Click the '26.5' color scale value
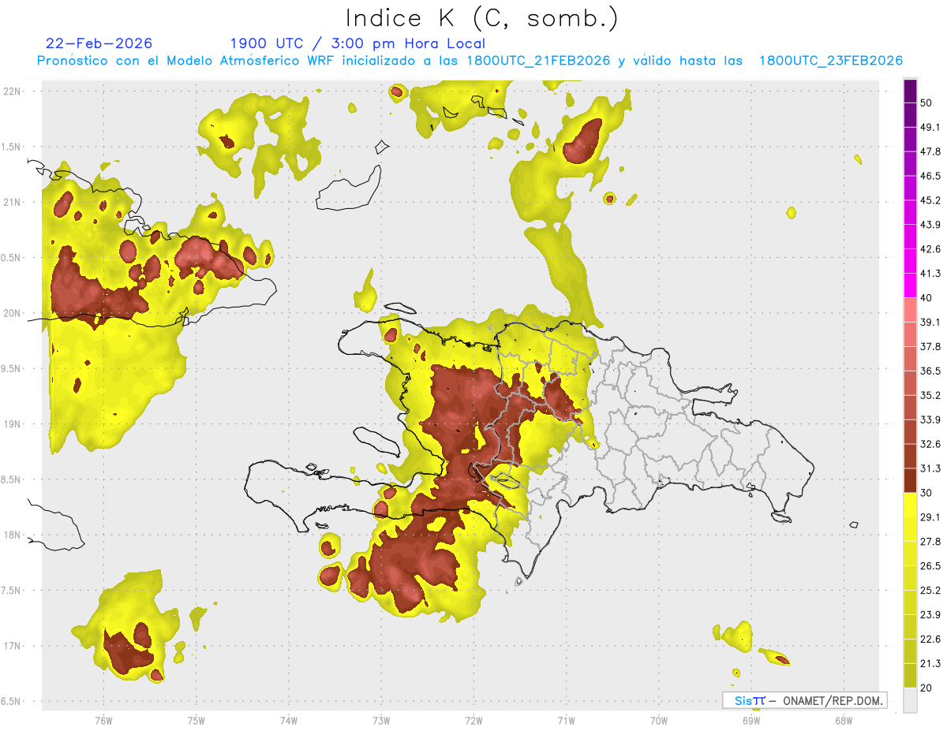 pyautogui.click(x=930, y=566)
